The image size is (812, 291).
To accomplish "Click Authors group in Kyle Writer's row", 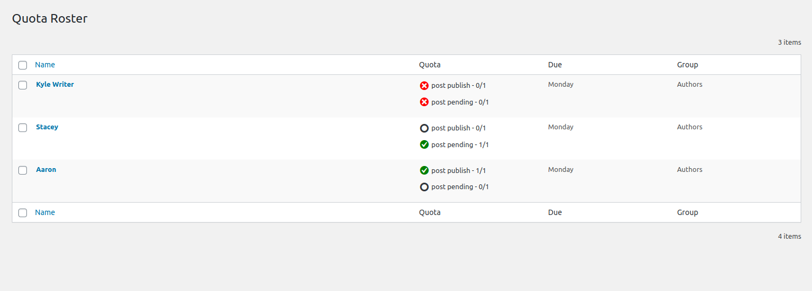I will point(690,85).
